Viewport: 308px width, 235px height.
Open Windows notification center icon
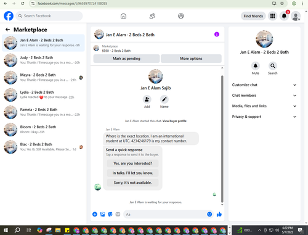coord(301,230)
